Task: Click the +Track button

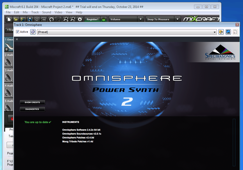Action: [9, 30]
